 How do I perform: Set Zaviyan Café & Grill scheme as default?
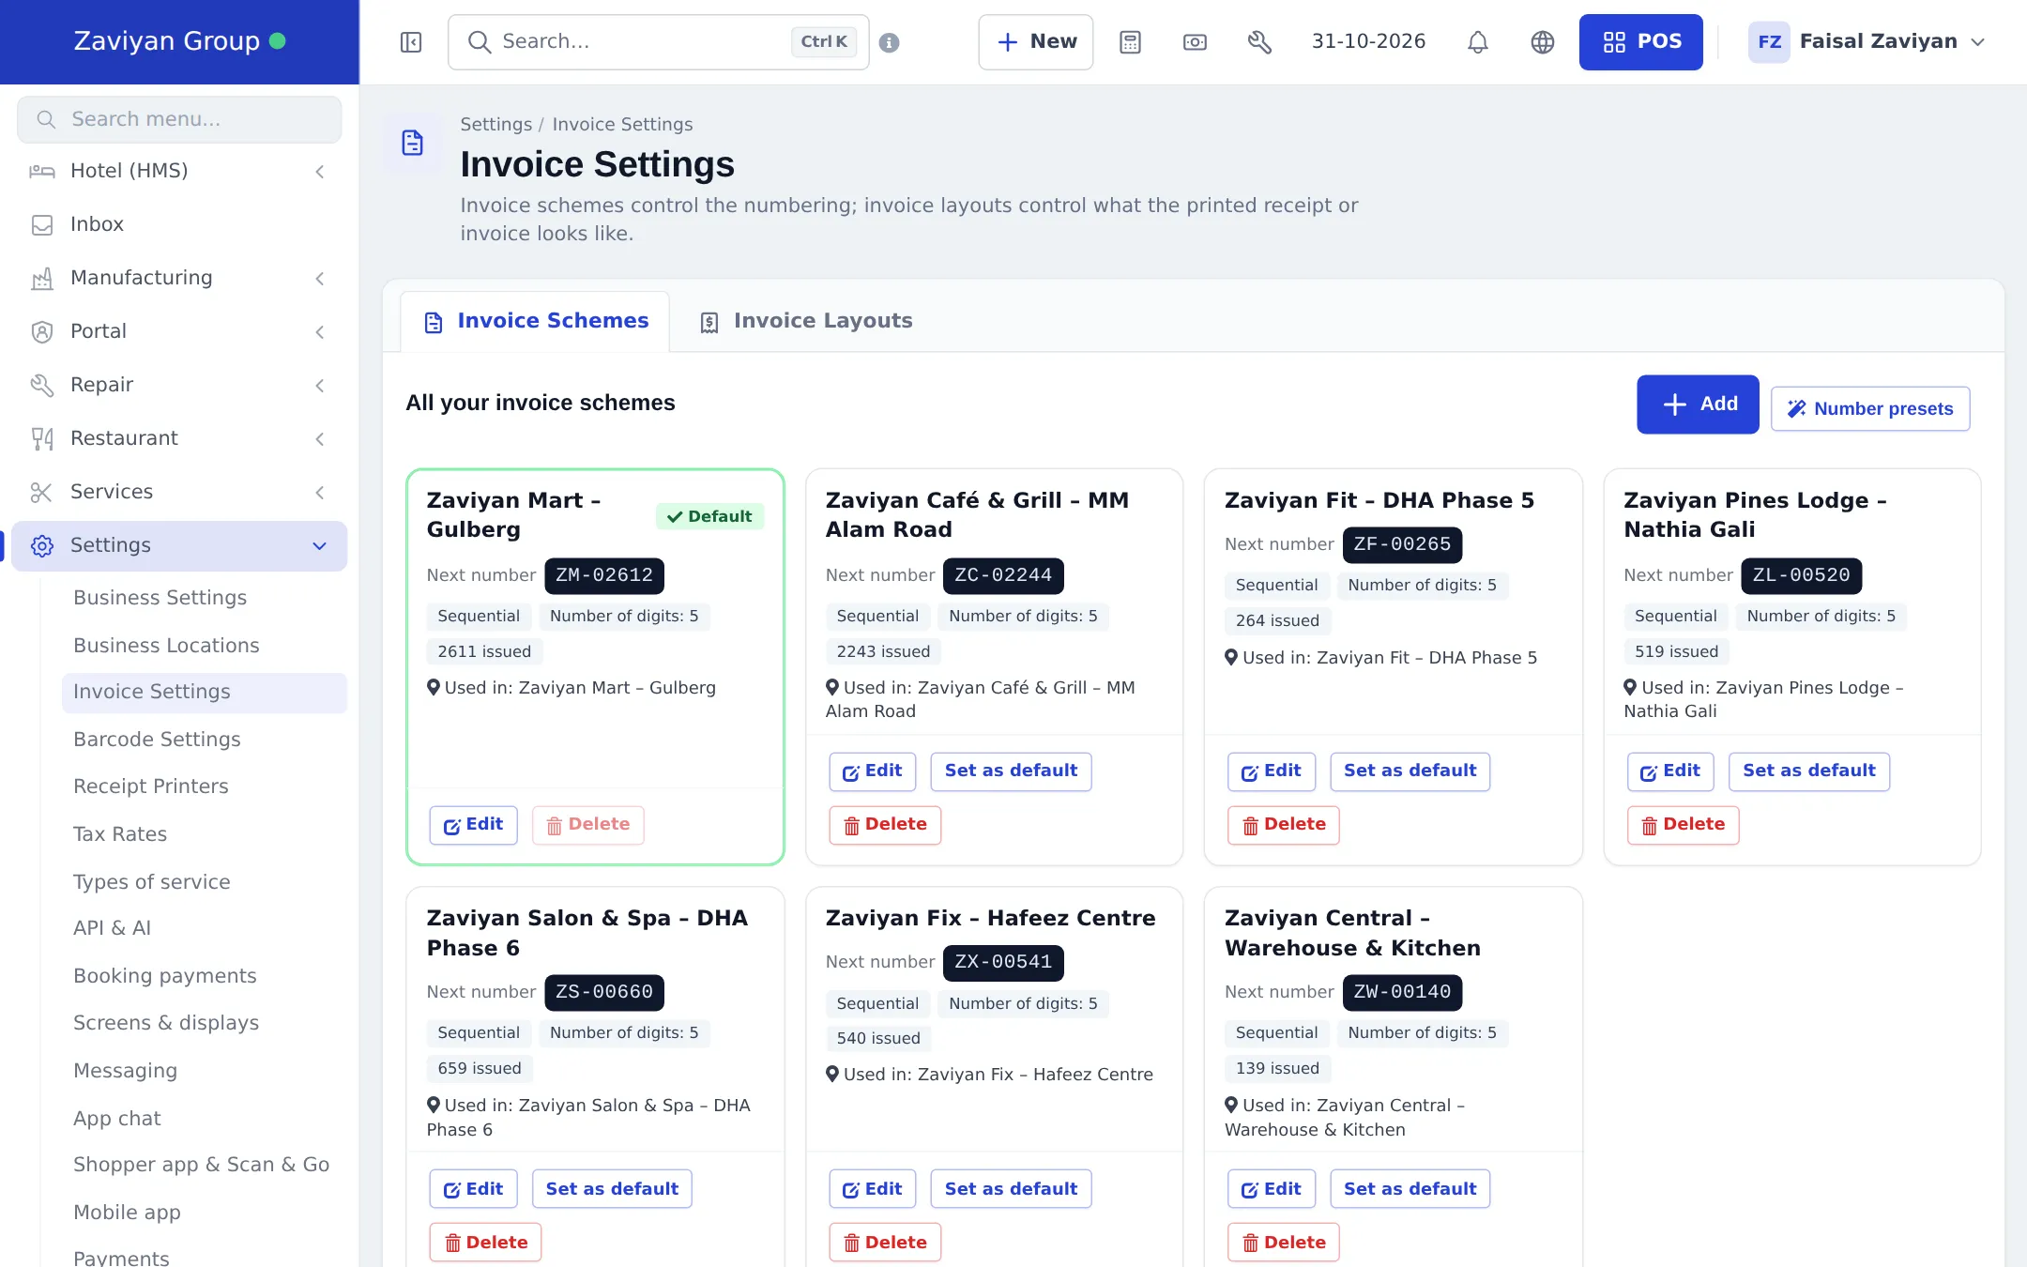(1011, 771)
